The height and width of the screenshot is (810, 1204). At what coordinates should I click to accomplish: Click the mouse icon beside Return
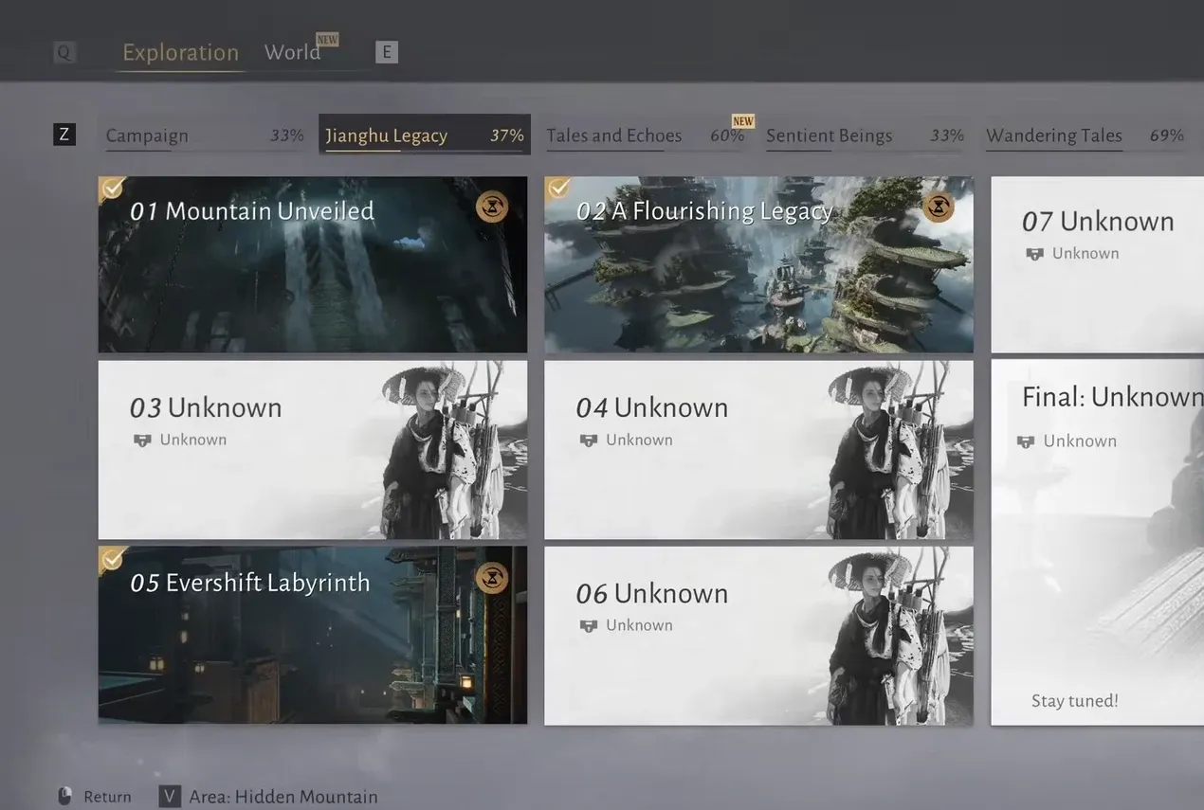click(x=64, y=797)
